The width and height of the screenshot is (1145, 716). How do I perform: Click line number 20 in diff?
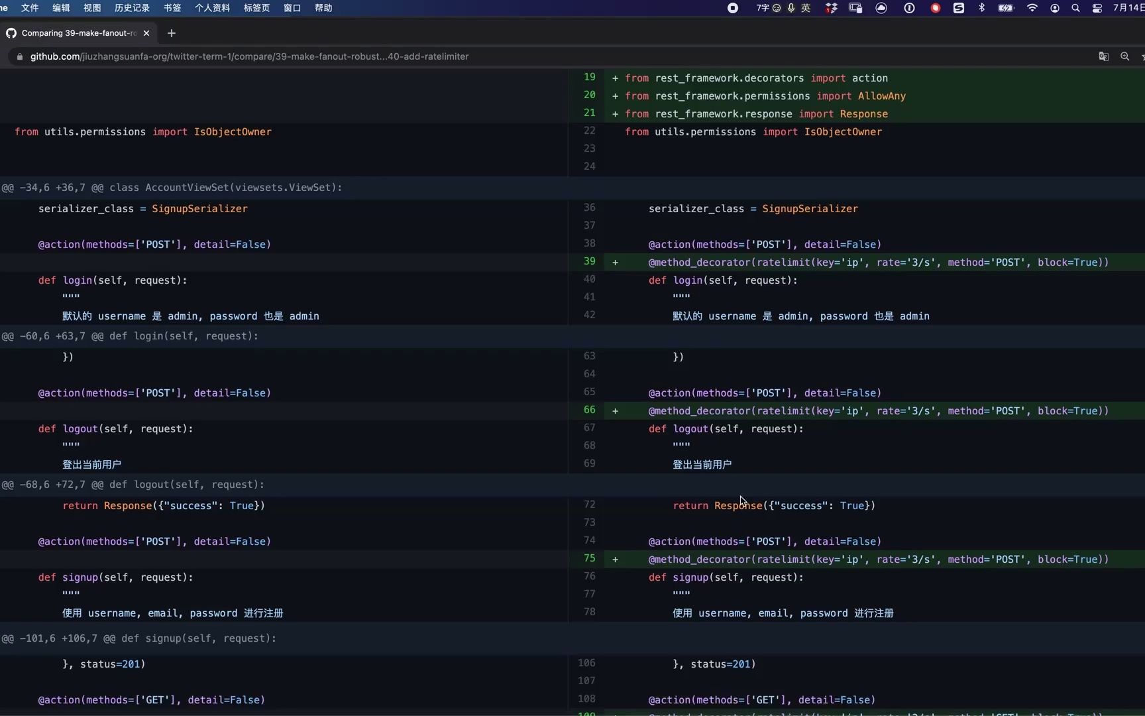589,95
